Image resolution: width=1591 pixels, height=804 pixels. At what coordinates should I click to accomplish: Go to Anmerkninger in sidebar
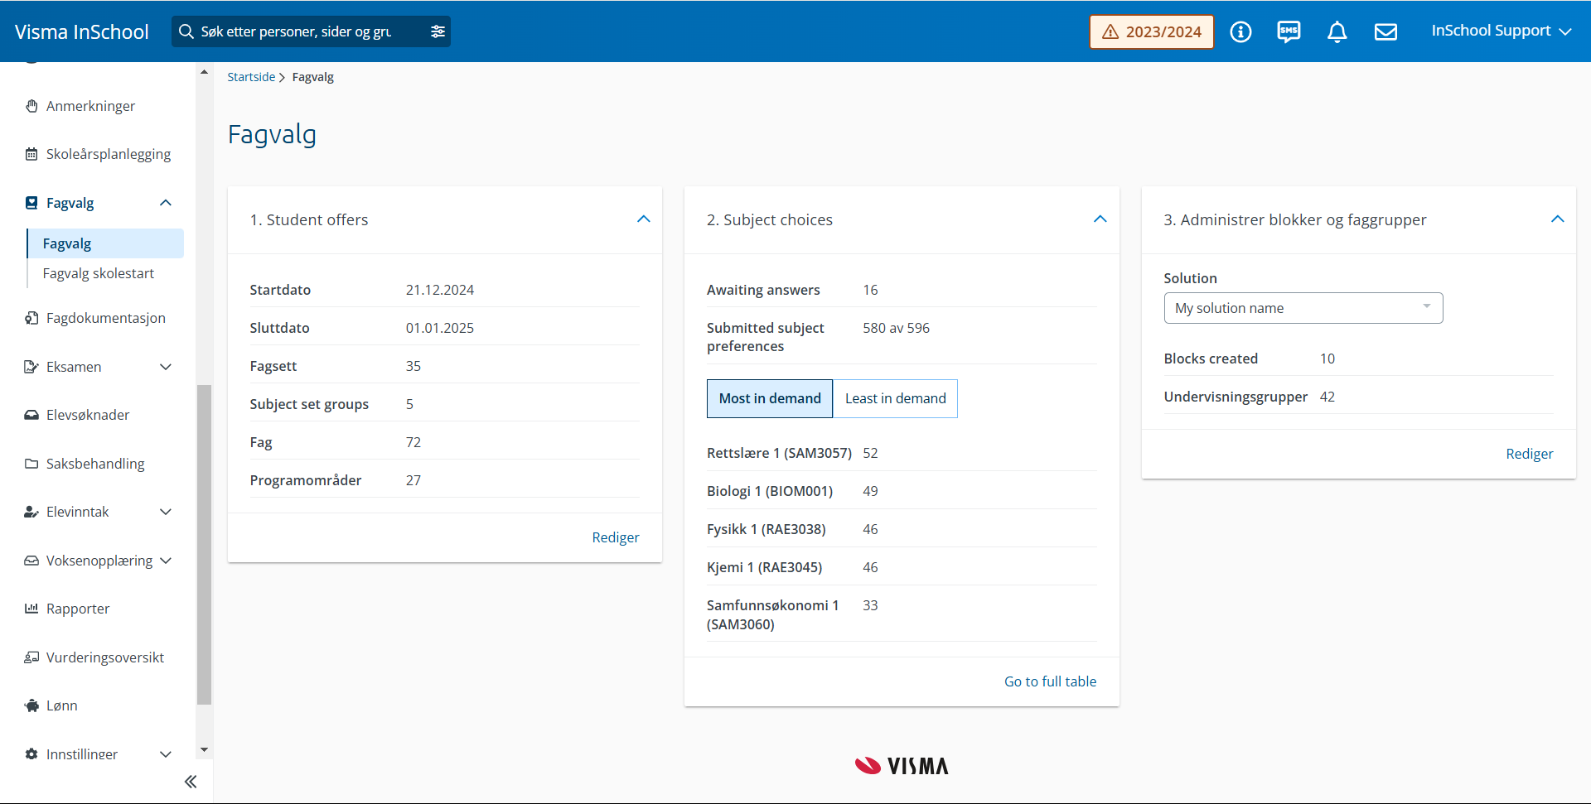(x=90, y=106)
